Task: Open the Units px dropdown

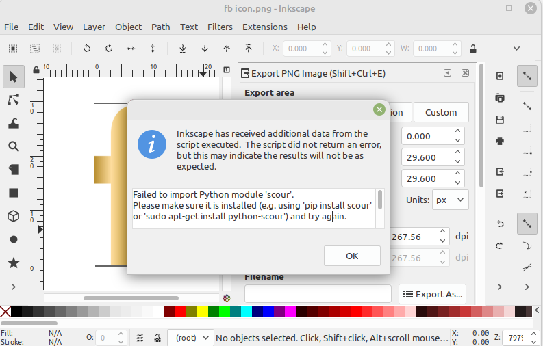Action: [x=451, y=200]
